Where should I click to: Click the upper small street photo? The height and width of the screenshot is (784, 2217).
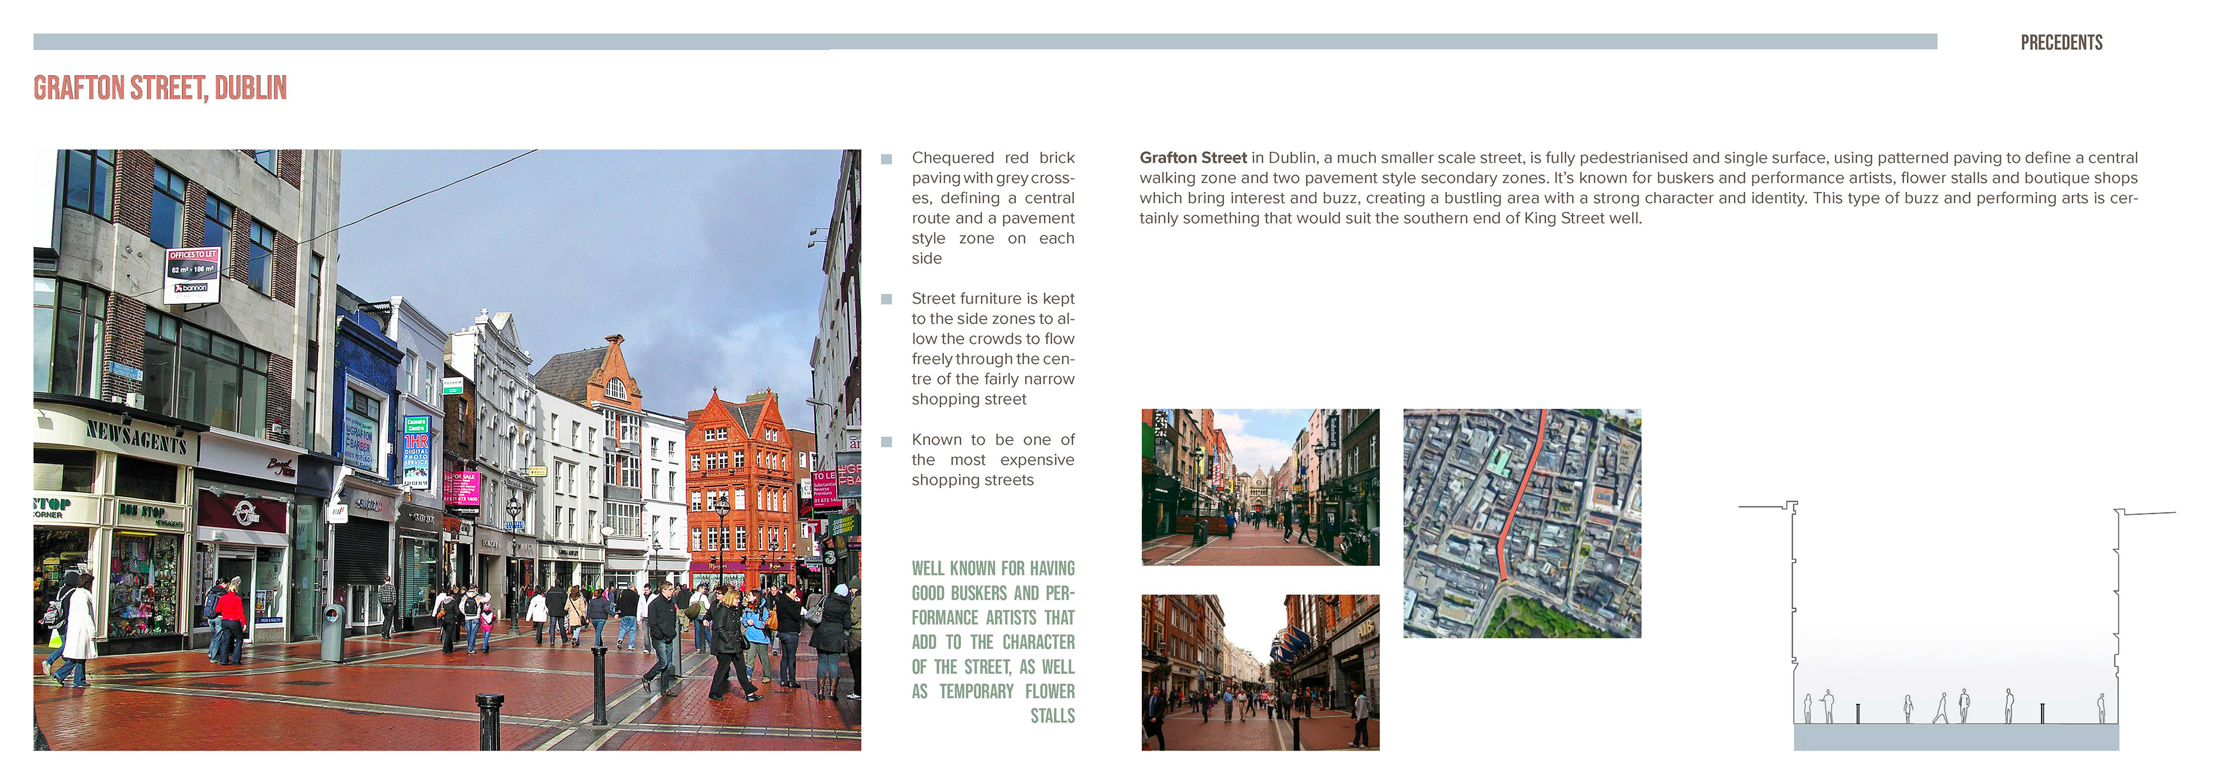click(x=1260, y=486)
